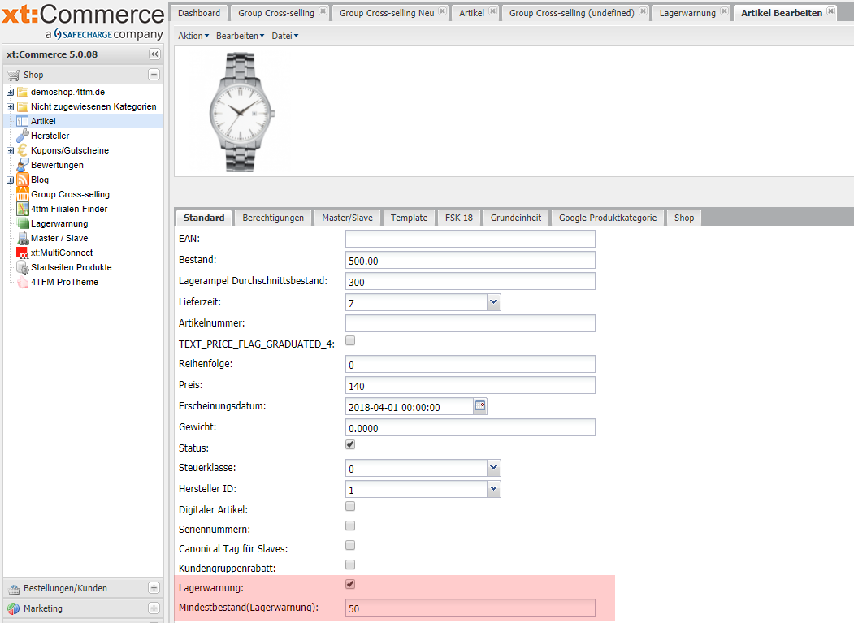Open Group Cross-selling in the sidebar
Viewport: 854px width, 623px height.
pyautogui.click(x=70, y=194)
